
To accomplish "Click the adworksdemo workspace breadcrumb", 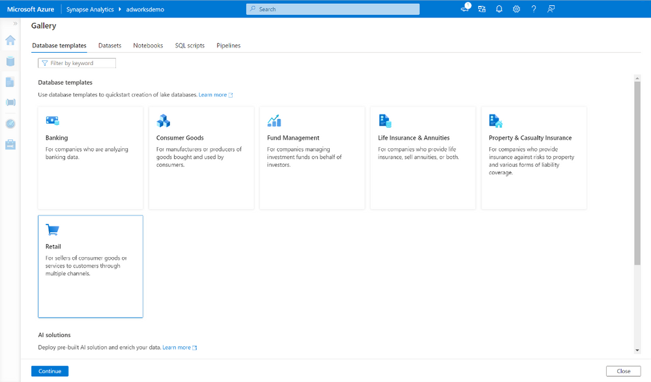I will pos(145,9).
